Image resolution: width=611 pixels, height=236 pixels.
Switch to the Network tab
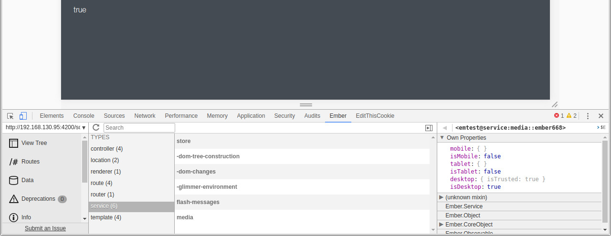coord(145,116)
